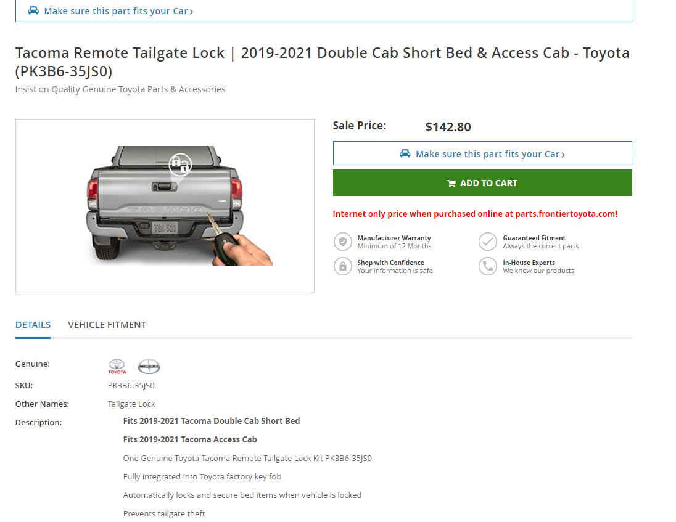Click the In-House Experts phone icon
The width and height of the screenshot is (676, 522).
[x=488, y=266]
